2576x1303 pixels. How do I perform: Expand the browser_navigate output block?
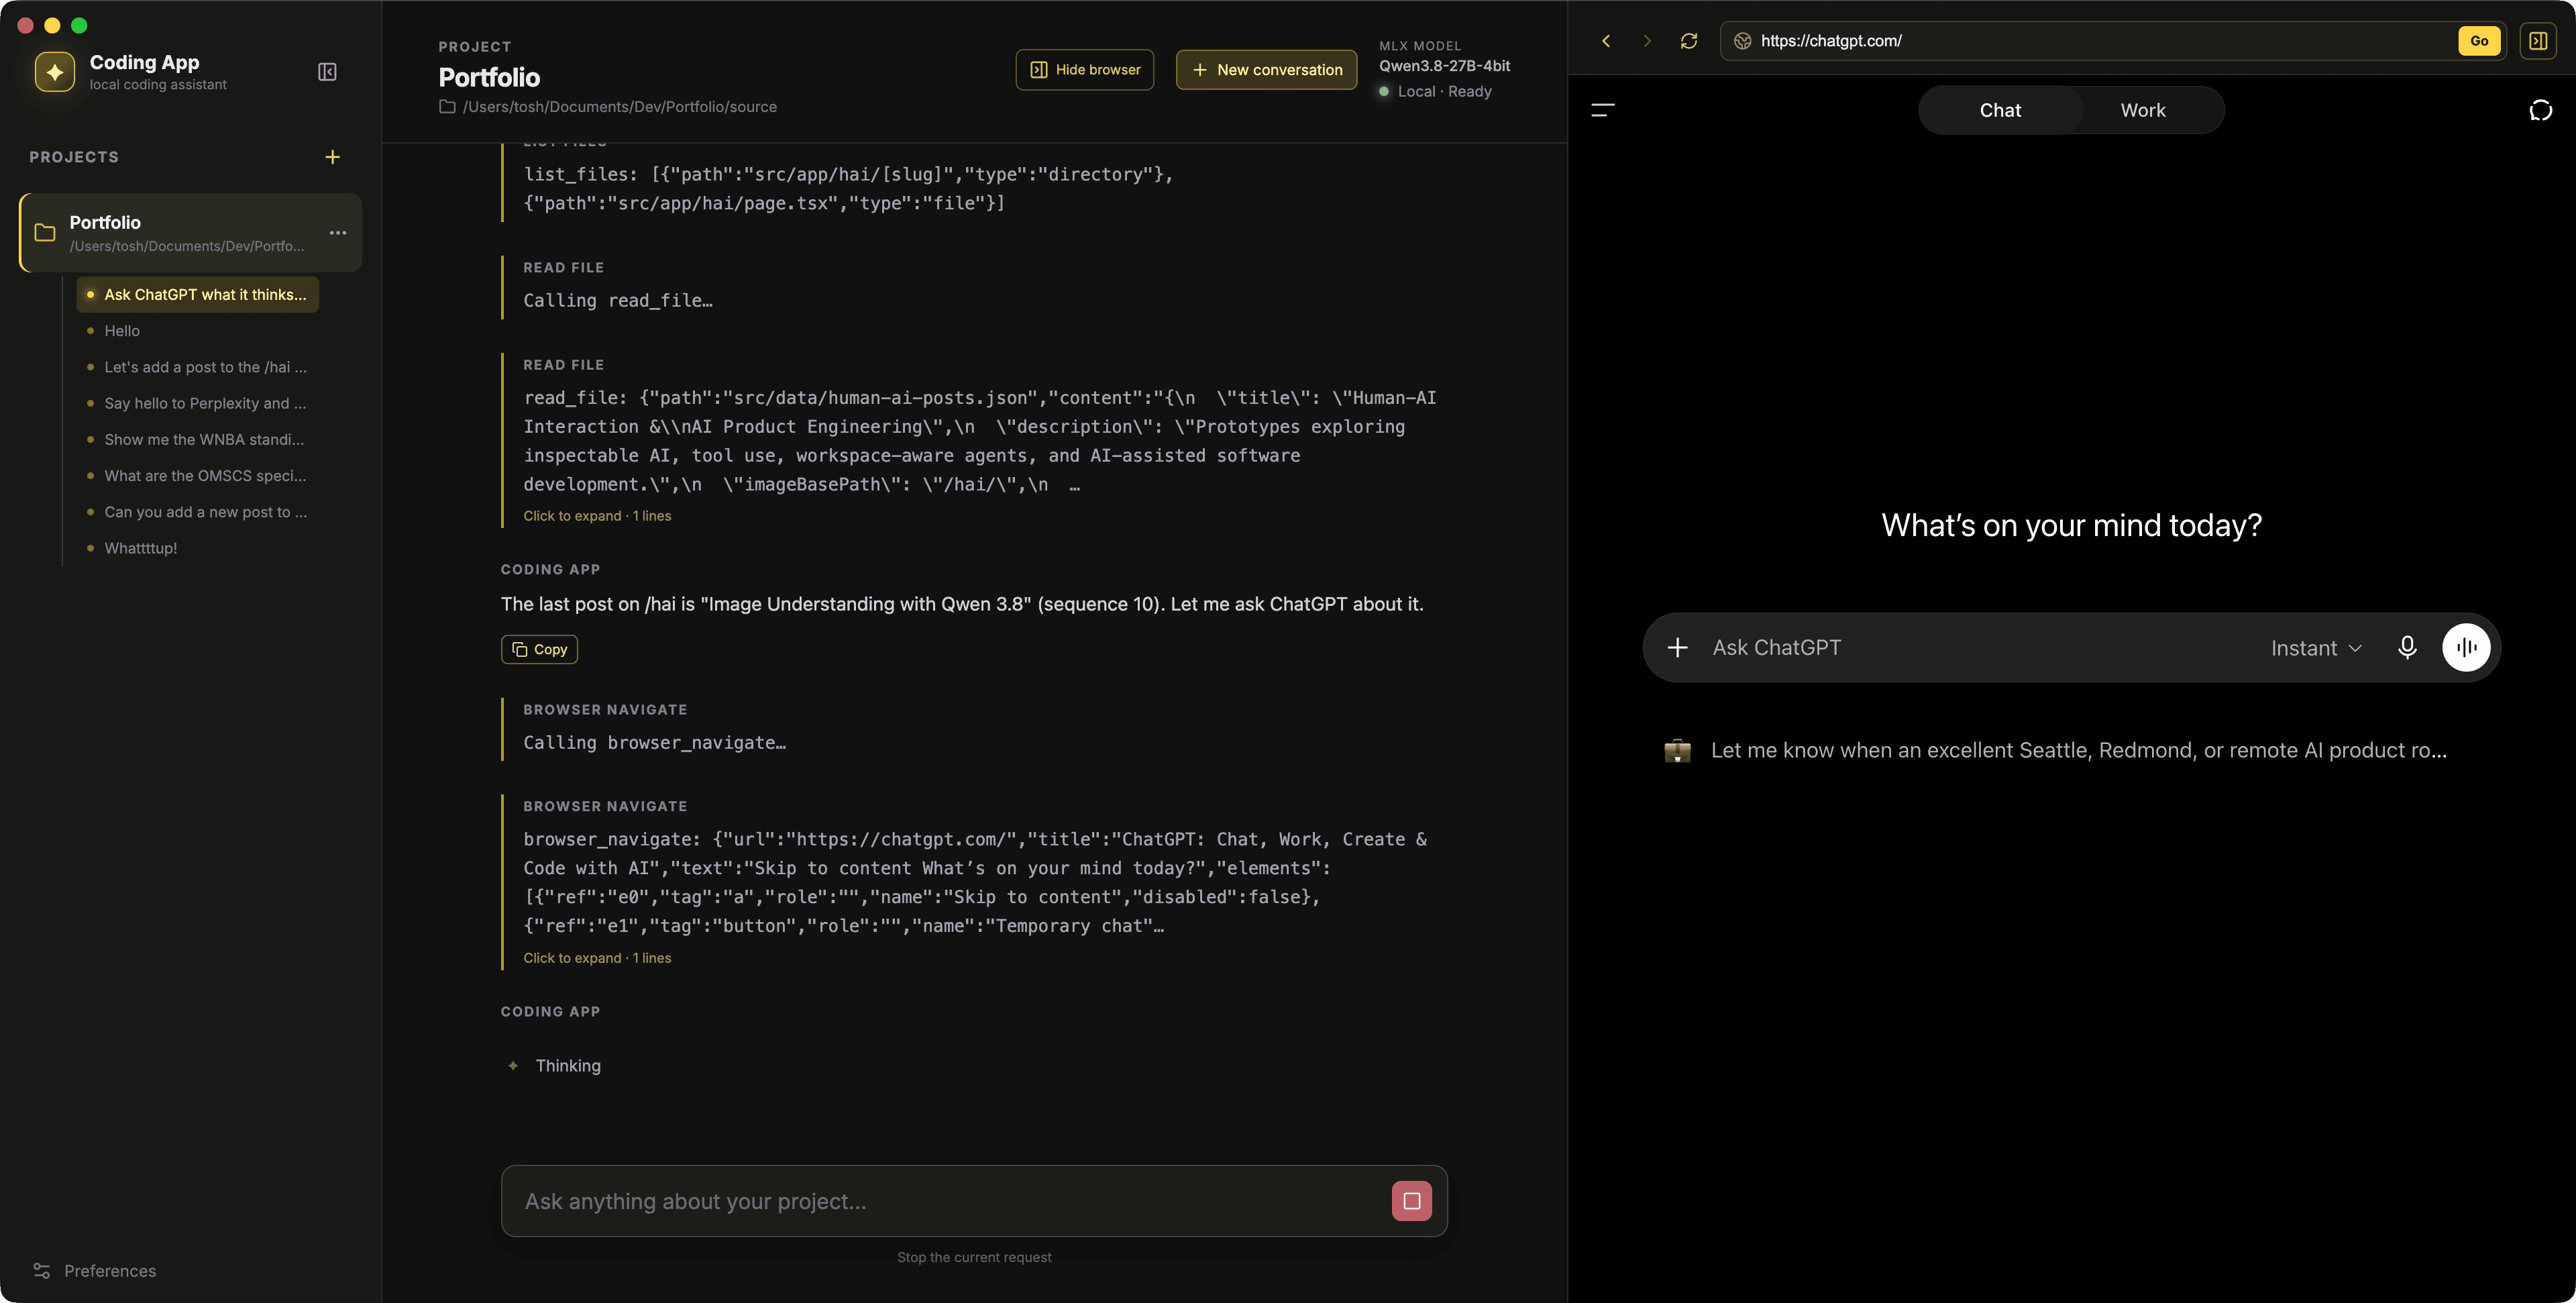[x=597, y=958]
